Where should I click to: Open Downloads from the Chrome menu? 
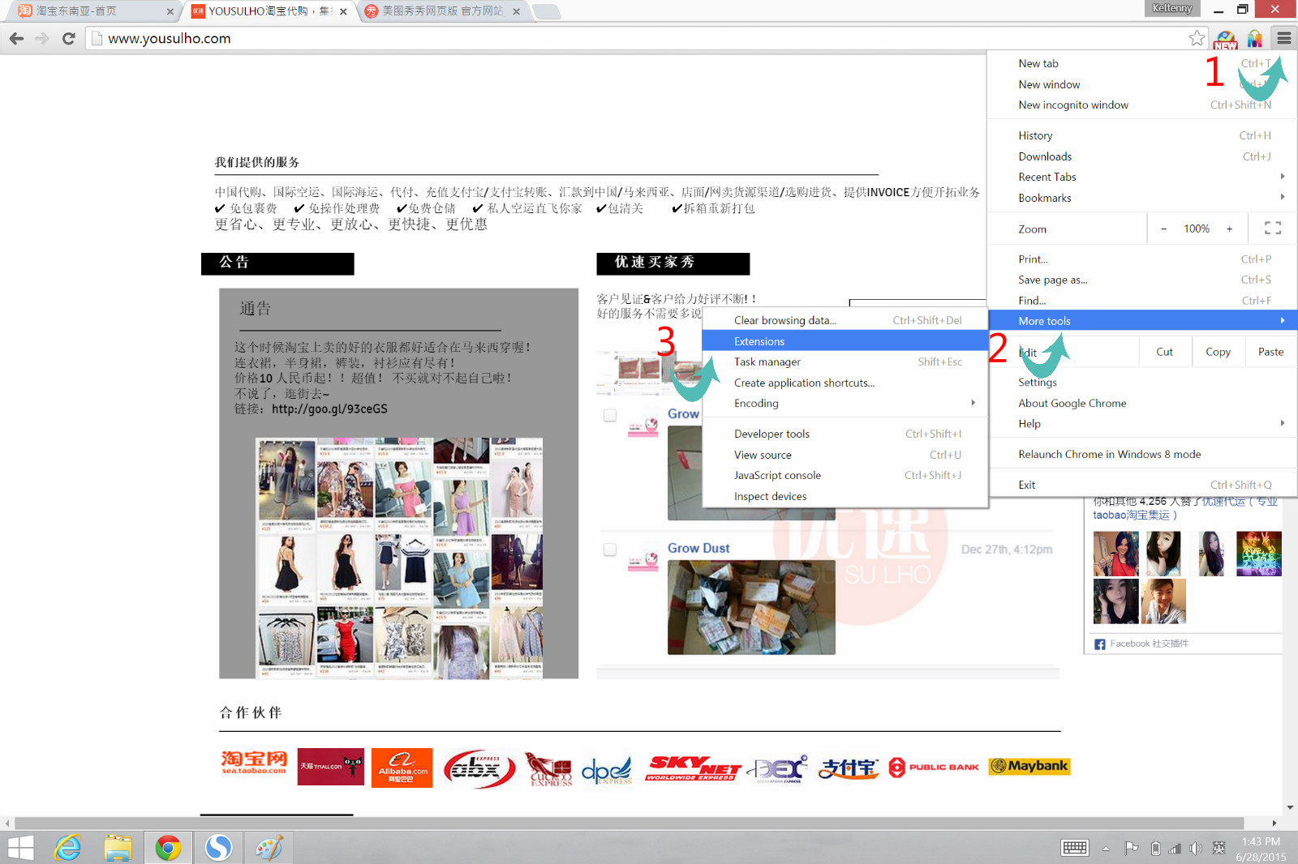(x=1142, y=156)
